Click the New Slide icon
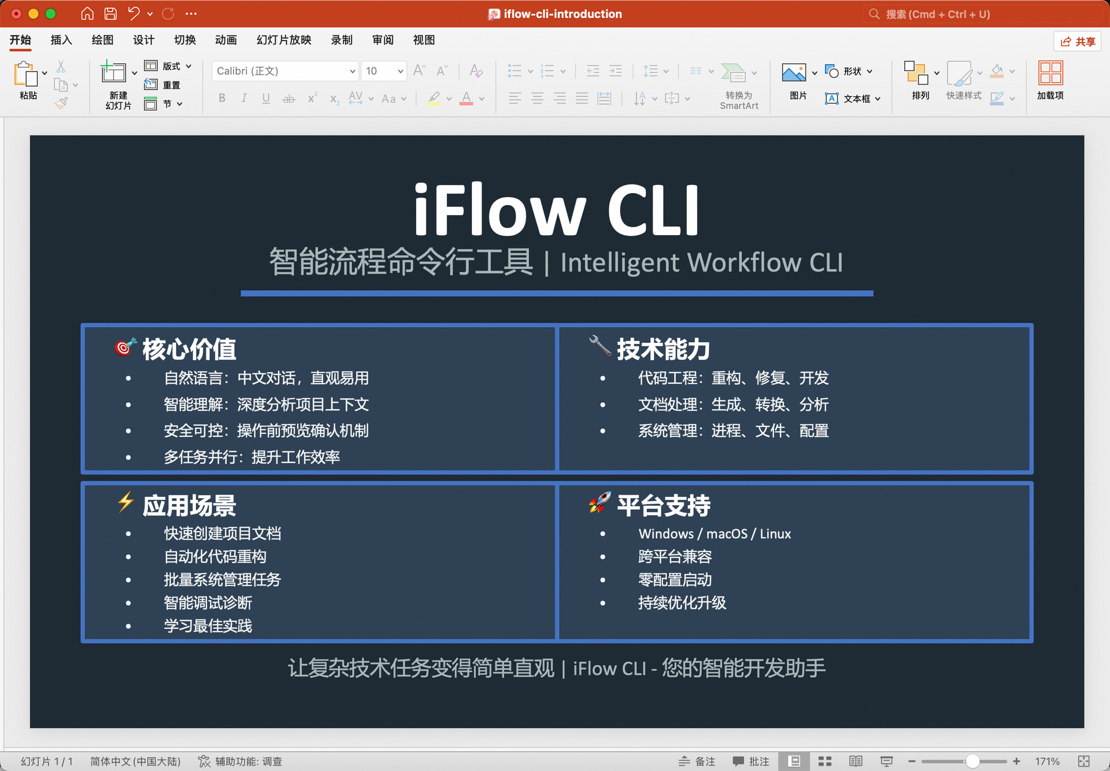1110x771 pixels. (113, 73)
